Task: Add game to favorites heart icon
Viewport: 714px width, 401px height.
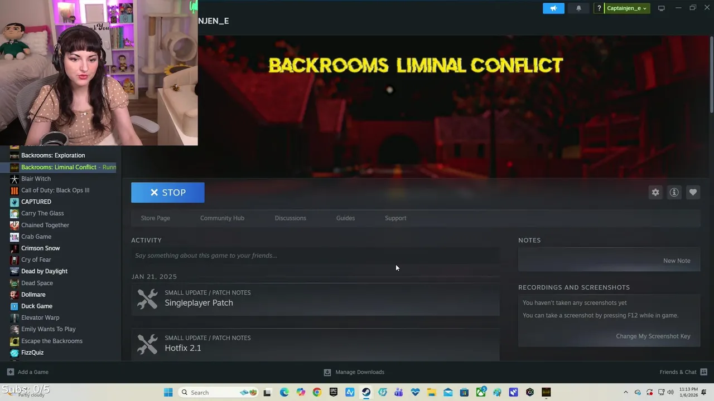Action: (x=693, y=192)
